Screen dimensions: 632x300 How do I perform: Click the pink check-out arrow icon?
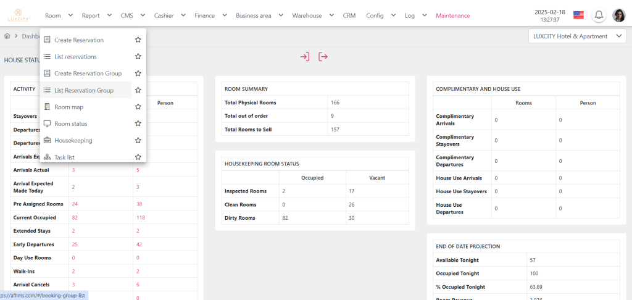pyautogui.click(x=323, y=57)
